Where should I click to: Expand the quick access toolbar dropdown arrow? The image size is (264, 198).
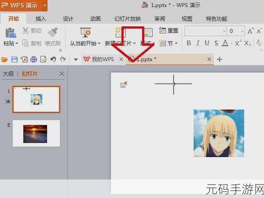(76, 59)
